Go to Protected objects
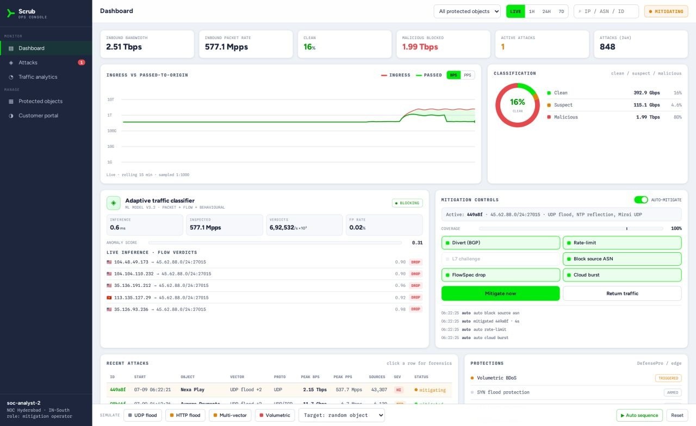Image resolution: width=696 pixels, height=426 pixels. 46,102
